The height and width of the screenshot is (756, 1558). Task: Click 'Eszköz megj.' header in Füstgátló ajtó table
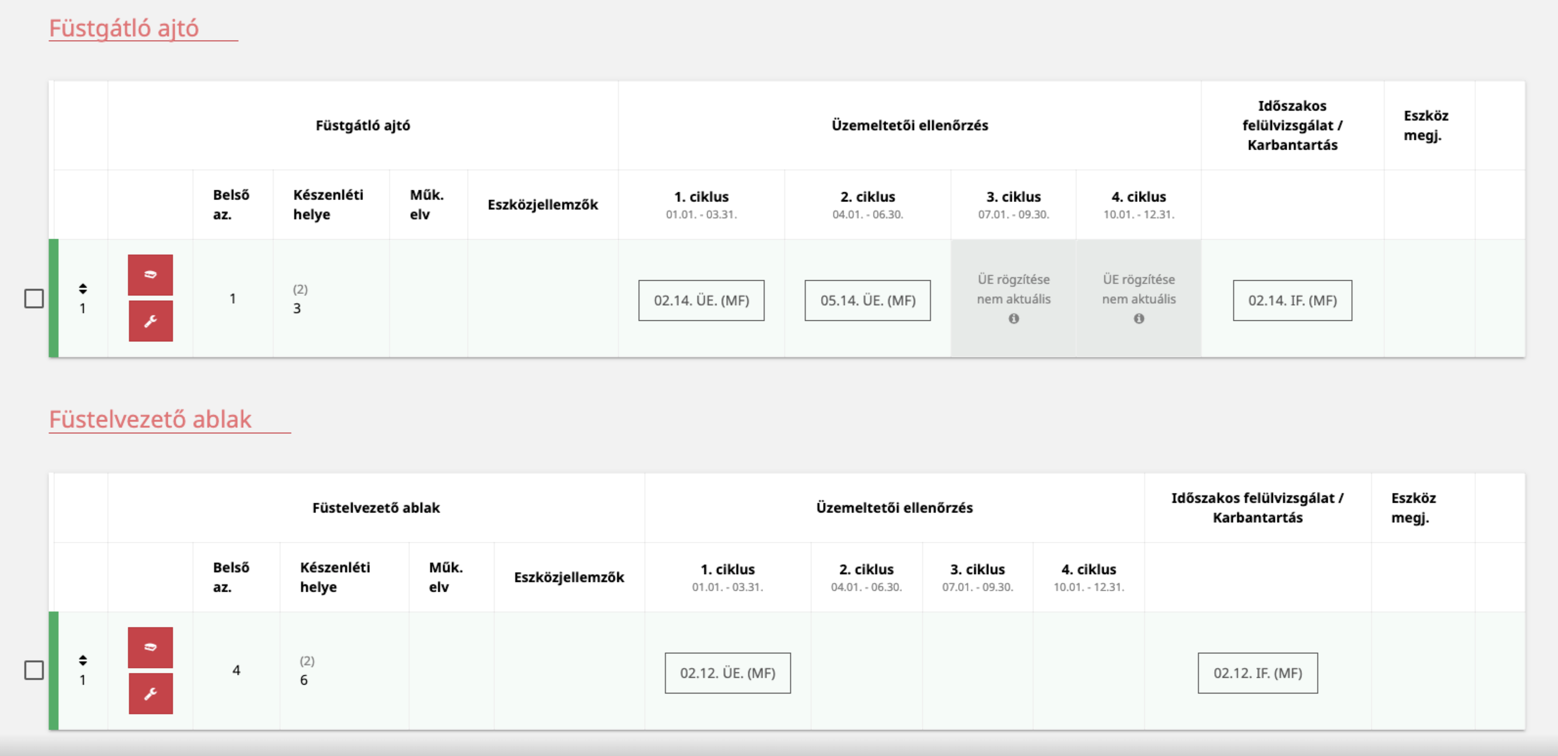tap(1425, 125)
